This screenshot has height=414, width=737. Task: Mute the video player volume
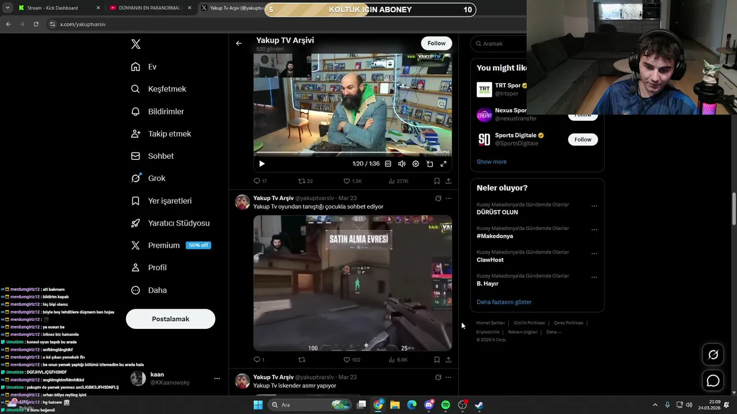pyautogui.click(x=402, y=164)
